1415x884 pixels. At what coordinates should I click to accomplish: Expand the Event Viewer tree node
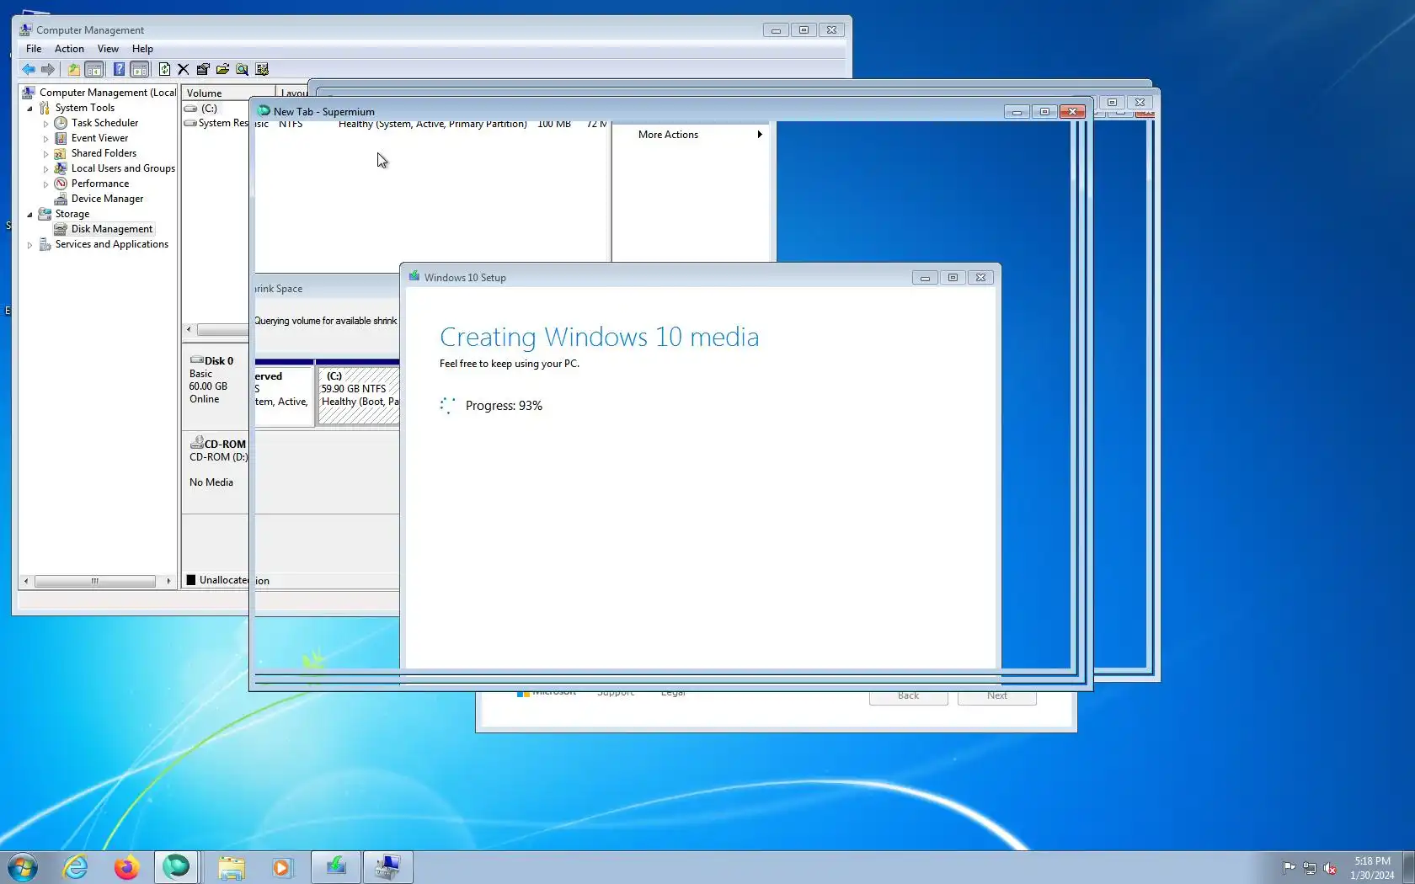(45, 138)
